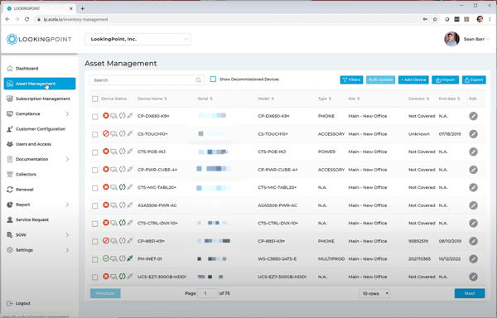Edit the ASA5506-PWR-AC device
Viewport: 497px width, 318px height.
click(473, 205)
